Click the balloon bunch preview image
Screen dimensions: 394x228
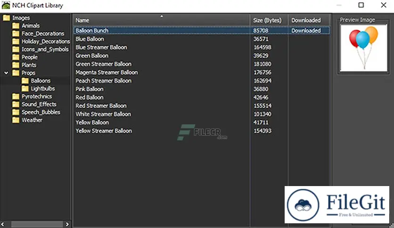tap(363, 48)
